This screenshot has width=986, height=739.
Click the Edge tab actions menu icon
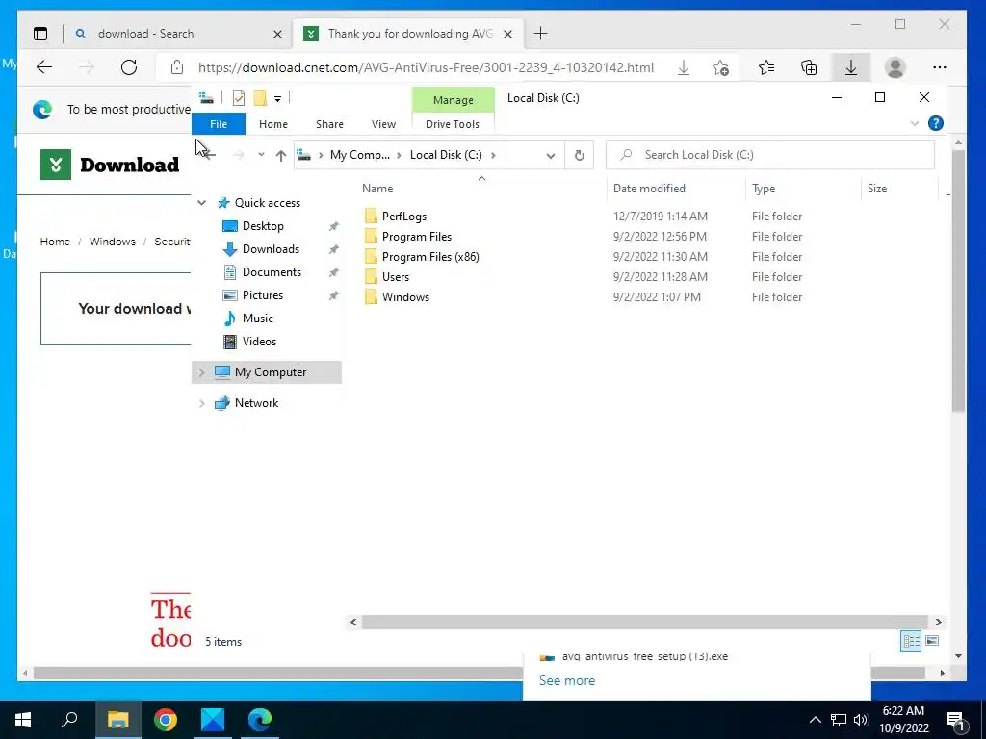coord(40,34)
